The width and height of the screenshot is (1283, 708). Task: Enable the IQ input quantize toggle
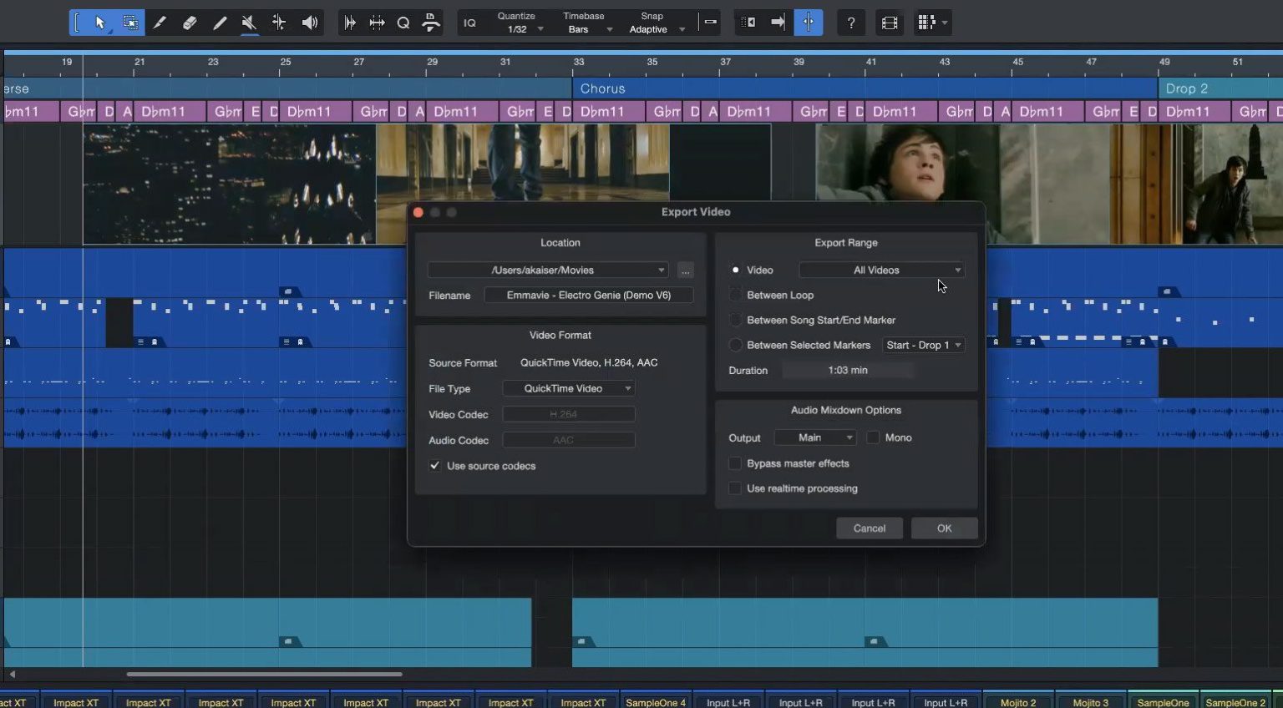tap(469, 23)
